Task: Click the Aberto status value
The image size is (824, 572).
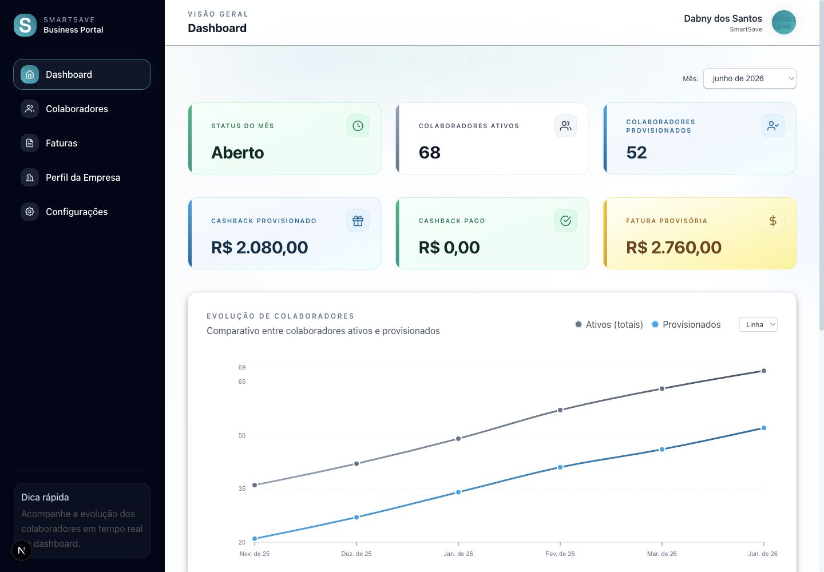Action: (237, 153)
